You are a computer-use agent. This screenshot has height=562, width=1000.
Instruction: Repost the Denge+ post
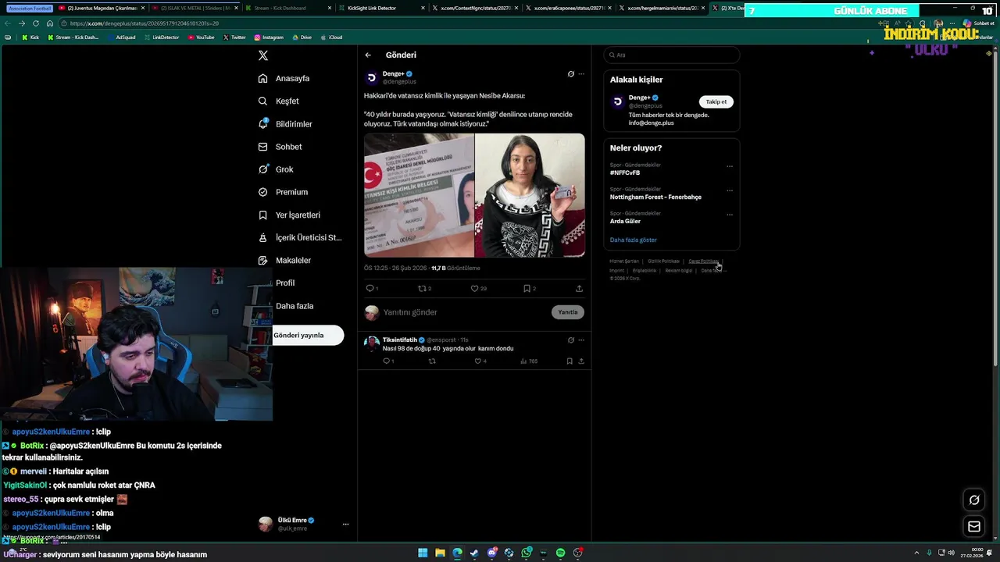424,289
